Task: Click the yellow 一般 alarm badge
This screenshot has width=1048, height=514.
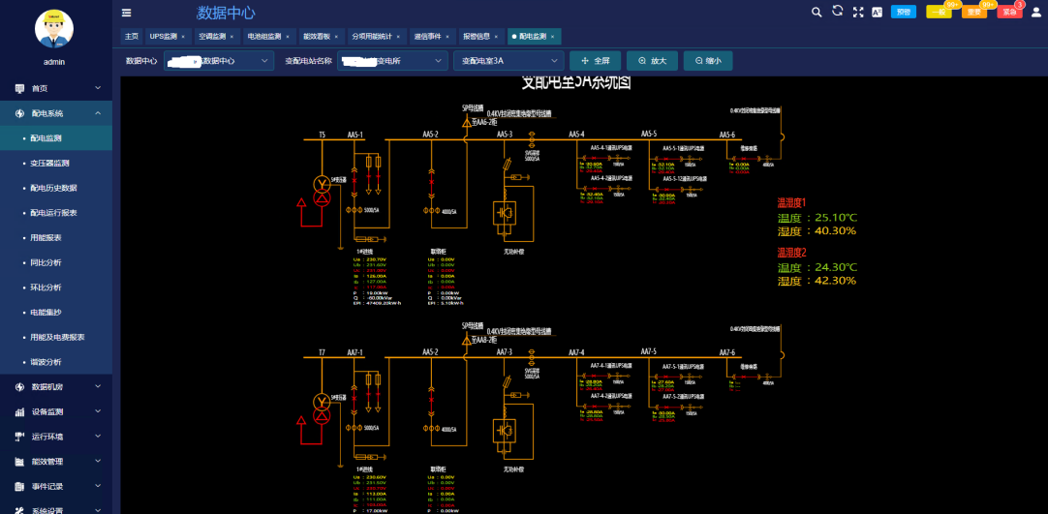Action: (x=939, y=12)
